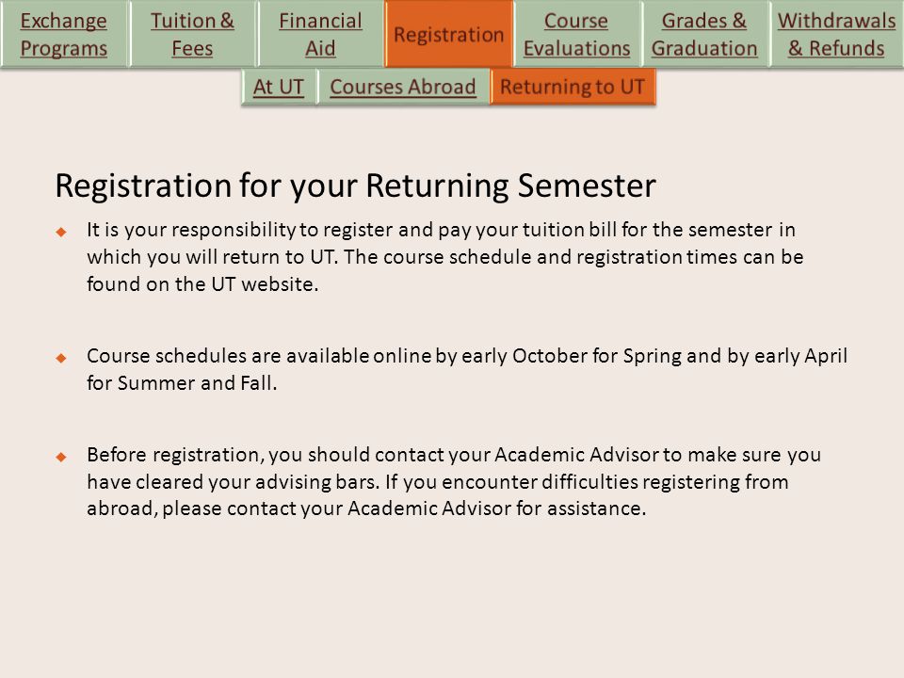Switch to Grades & Graduation tab

click(704, 34)
